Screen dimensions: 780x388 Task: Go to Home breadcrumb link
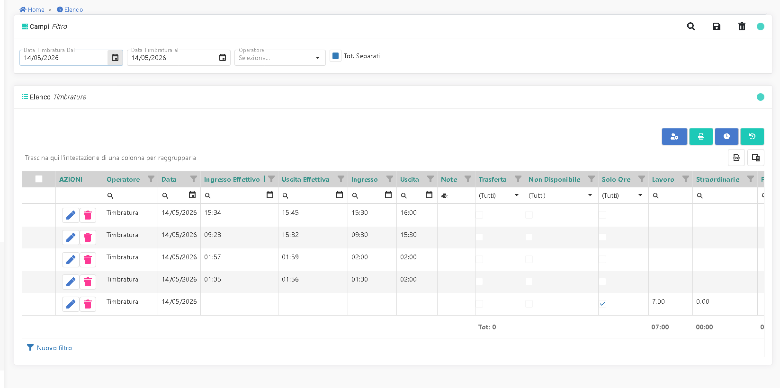click(32, 9)
